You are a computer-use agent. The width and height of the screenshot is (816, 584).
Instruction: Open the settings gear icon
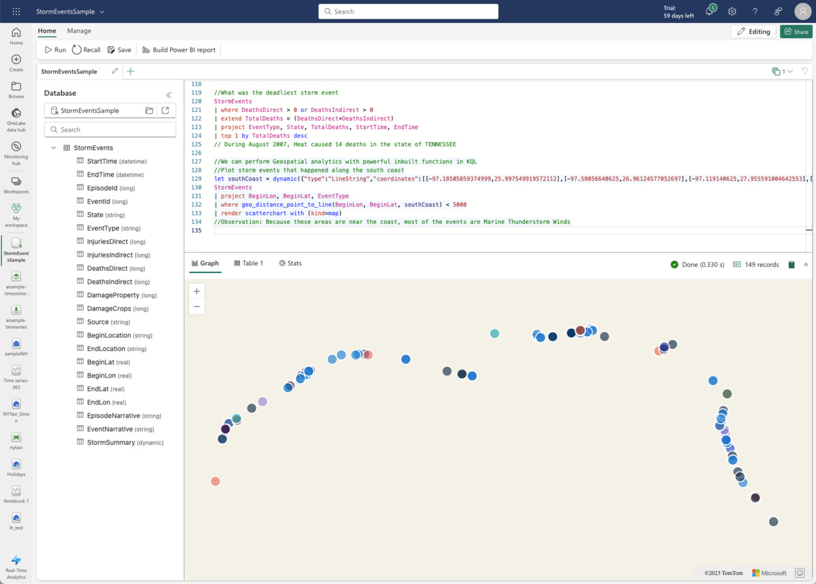tap(732, 12)
